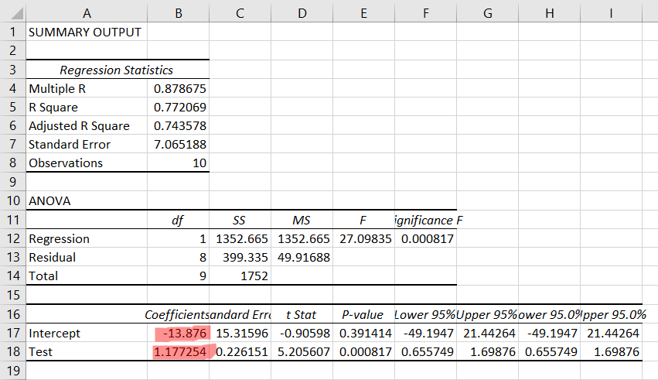Select the row 18 header

coord(12,351)
